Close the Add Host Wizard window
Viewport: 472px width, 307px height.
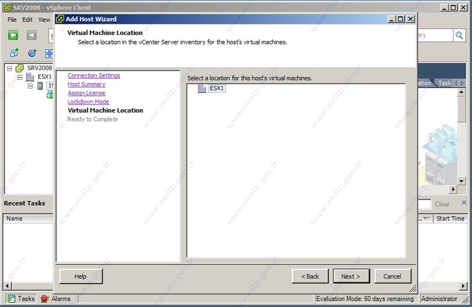410,19
